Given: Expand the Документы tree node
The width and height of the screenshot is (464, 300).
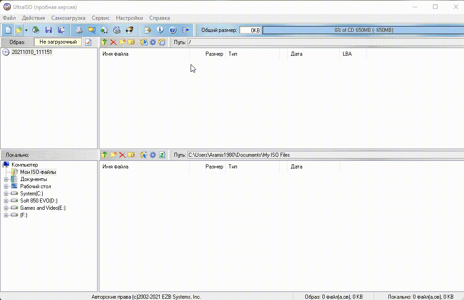Looking at the screenshot, I should (x=6, y=179).
